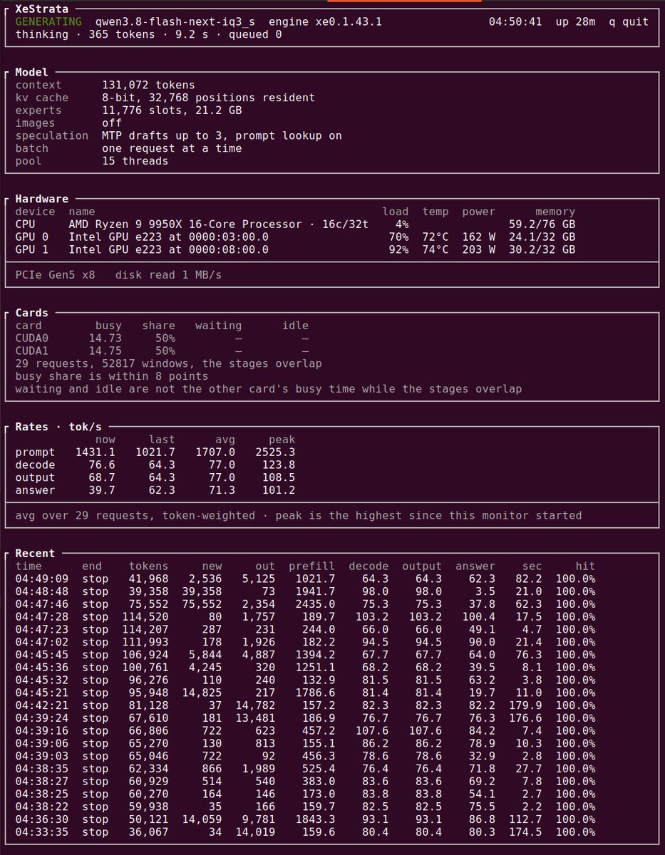This screenshot has width=665, height=855.
Task: Click the XeStrata panel title
Action: point(42,9)
